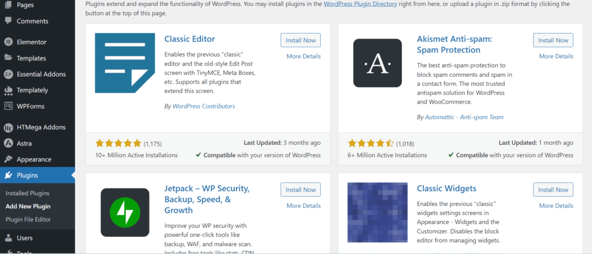View More Details for Classic Editor
The width and height of the screenshot is (592, 254).
pyautogui.click(x=304, y=56)
